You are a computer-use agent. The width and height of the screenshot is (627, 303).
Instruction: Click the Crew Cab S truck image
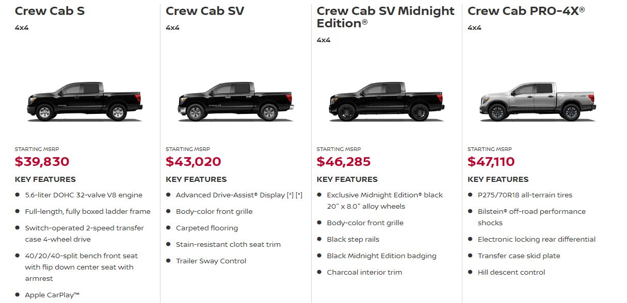pos(85,101)
